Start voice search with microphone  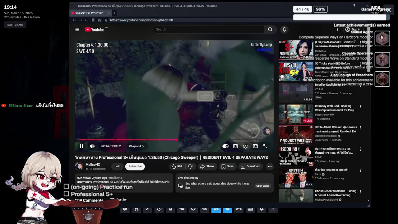tap(284, 29)
